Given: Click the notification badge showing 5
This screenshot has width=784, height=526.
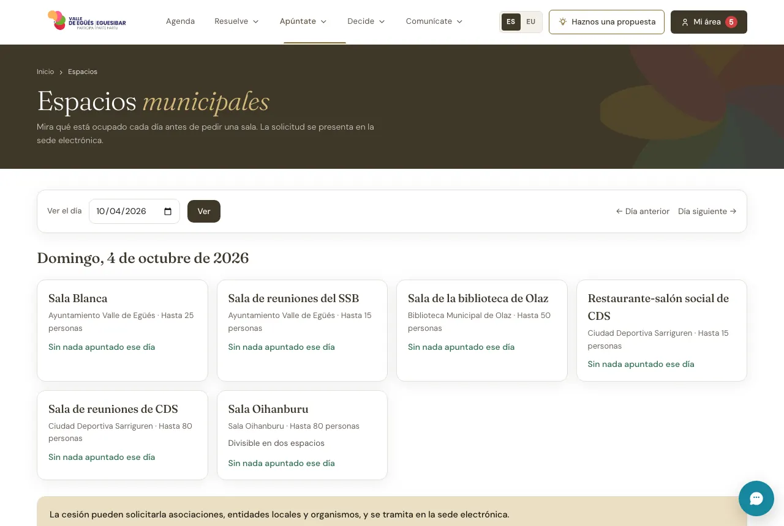Looking at the screenshot, I should (x=731, y=22).
